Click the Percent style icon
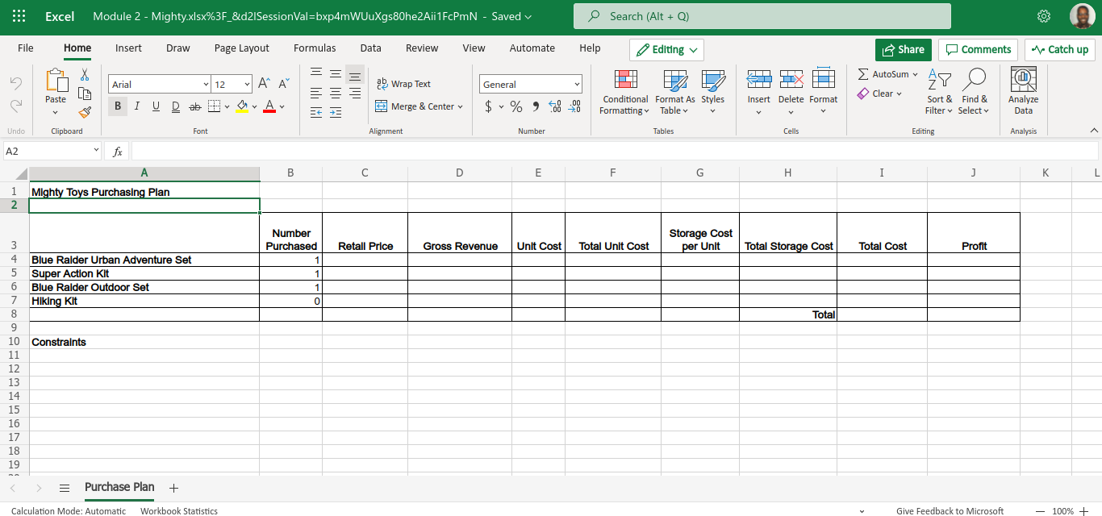 click(x=516, y=106)
